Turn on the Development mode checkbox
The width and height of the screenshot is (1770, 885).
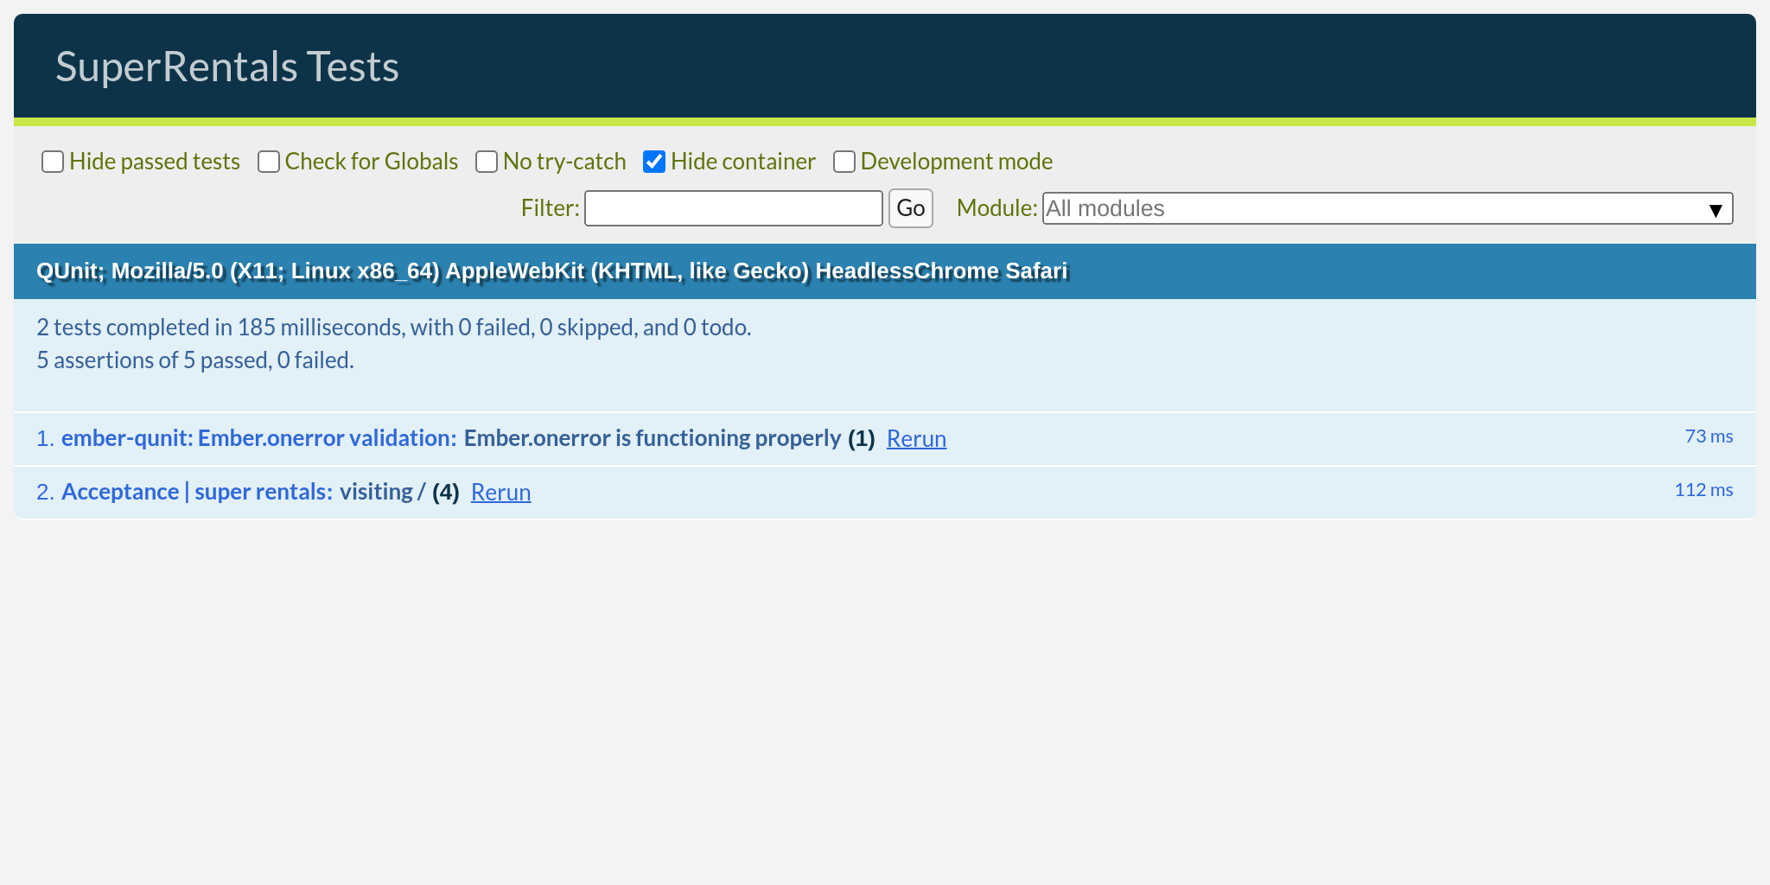tap(844, 162)
